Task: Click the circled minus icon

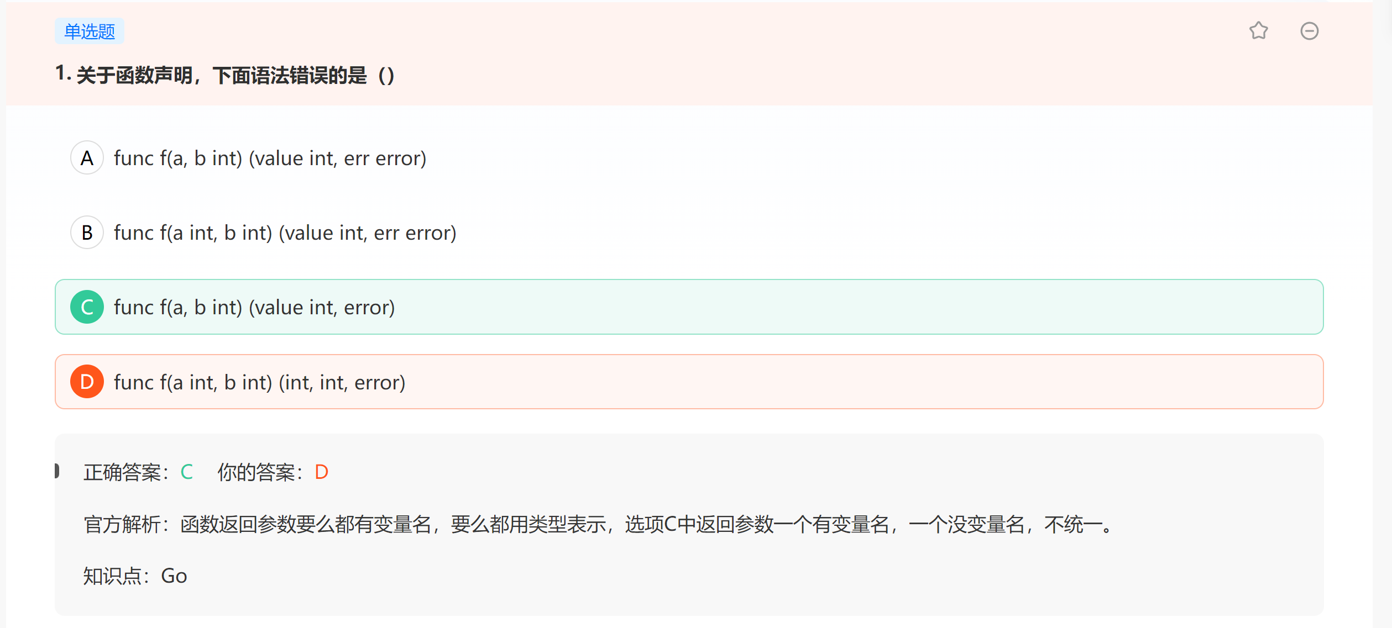Action: tap(1309, 31)
